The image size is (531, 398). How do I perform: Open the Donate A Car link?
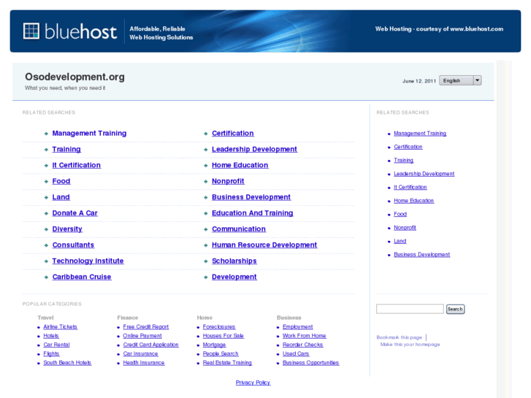(x=75, y=213)
